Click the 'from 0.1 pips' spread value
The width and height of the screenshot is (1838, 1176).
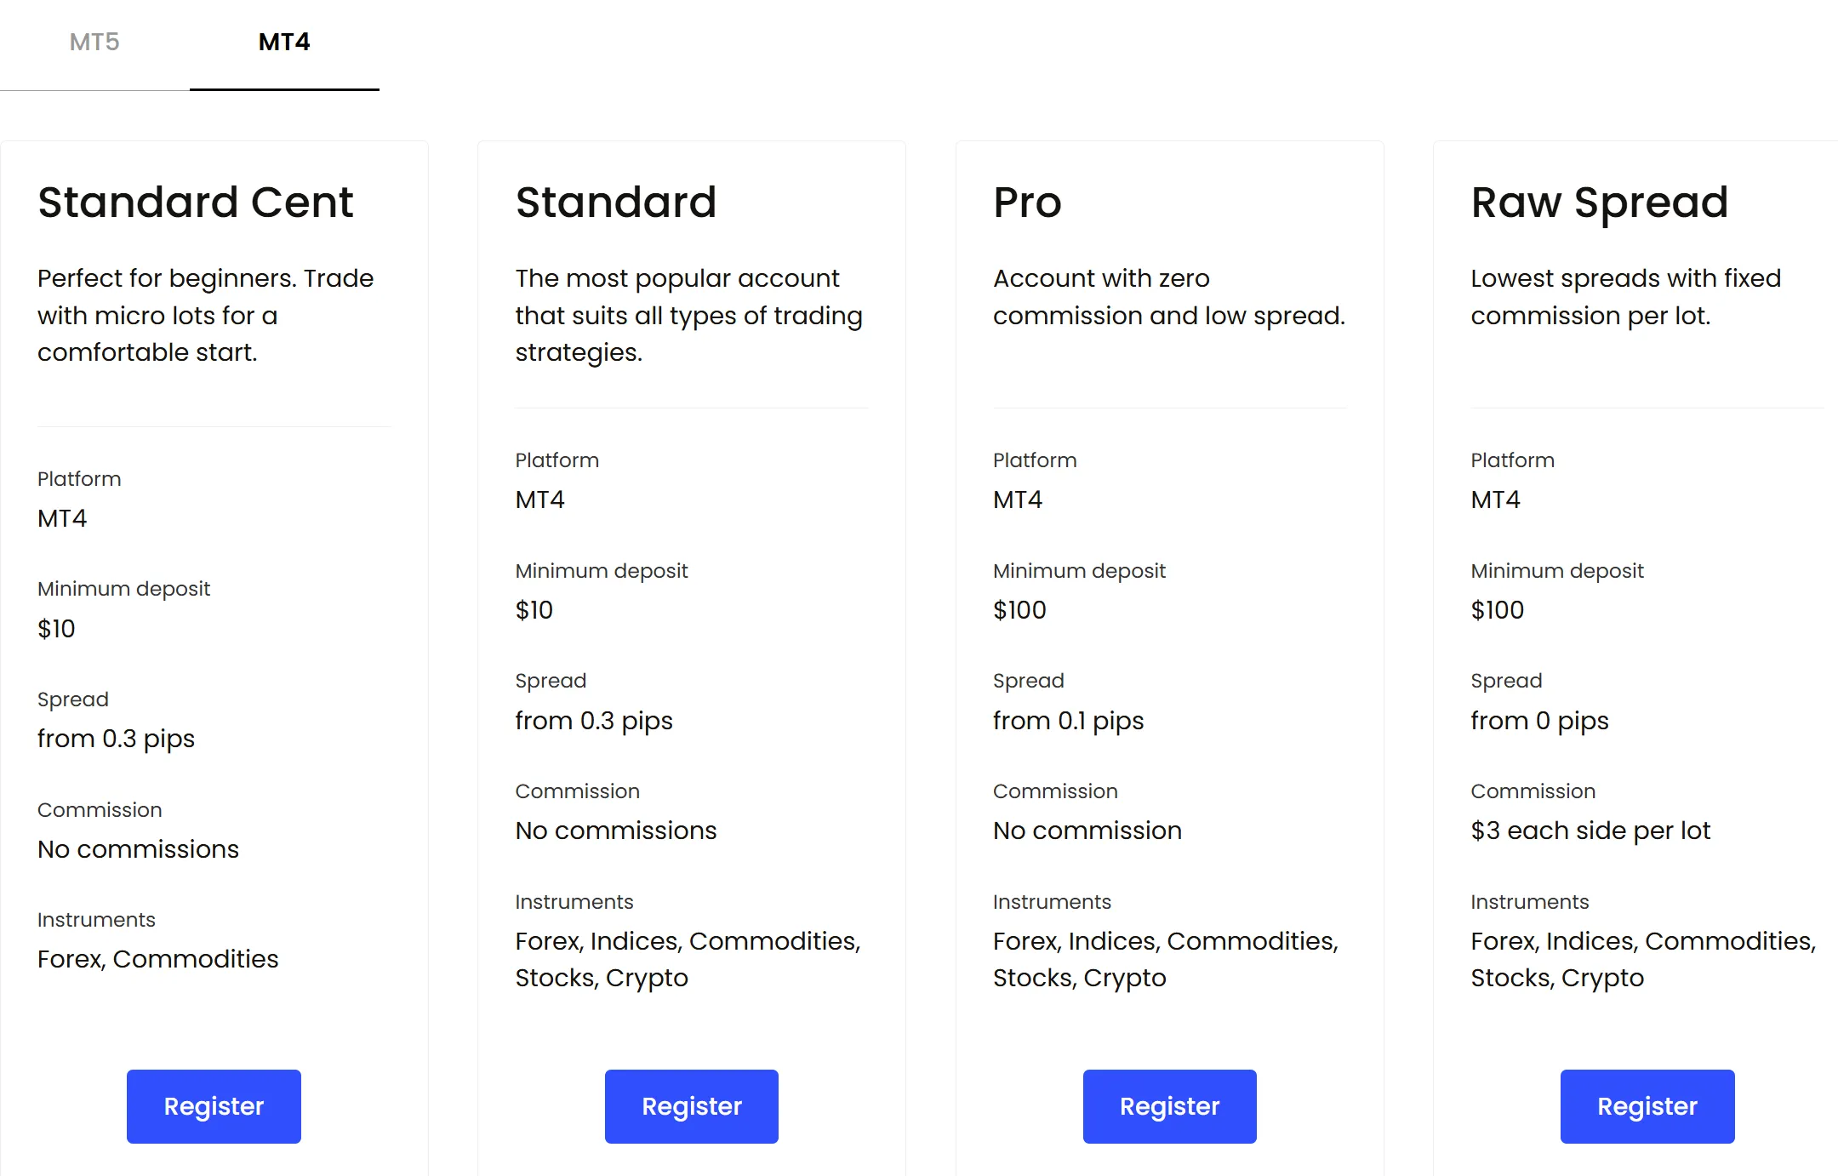(1068, 721)
